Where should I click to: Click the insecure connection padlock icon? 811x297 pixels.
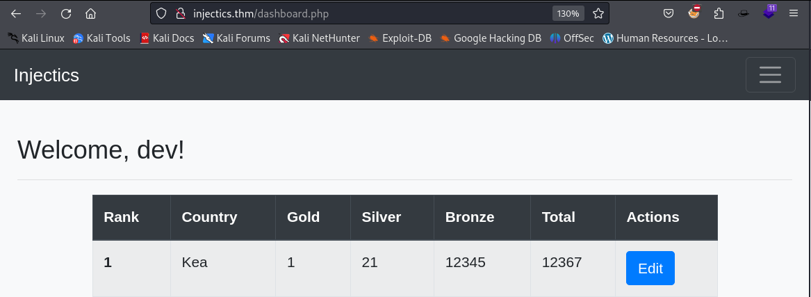click(x=181, y=13)
